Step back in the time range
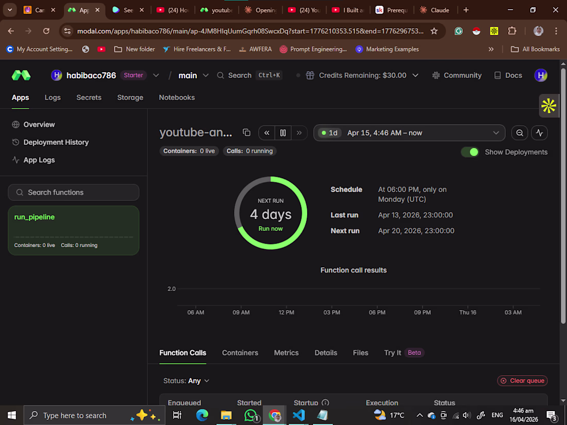The image size is (567, 425). click(267, 132)
